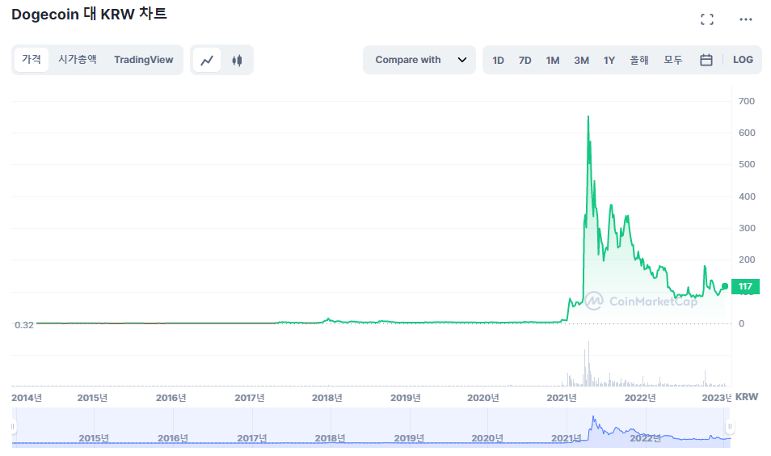
Task: Switch to candlestick chart icon
Action: 237,60
